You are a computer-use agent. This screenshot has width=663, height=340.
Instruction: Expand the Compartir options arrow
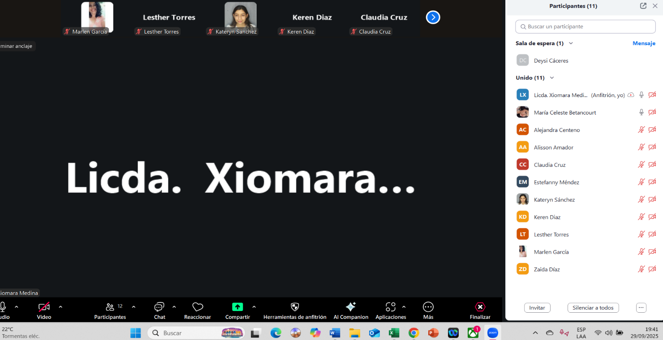tap(254, 307)
